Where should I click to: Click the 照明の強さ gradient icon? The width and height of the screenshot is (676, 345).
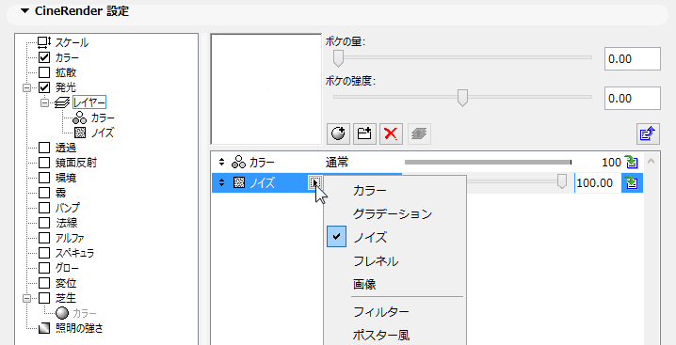44,328
